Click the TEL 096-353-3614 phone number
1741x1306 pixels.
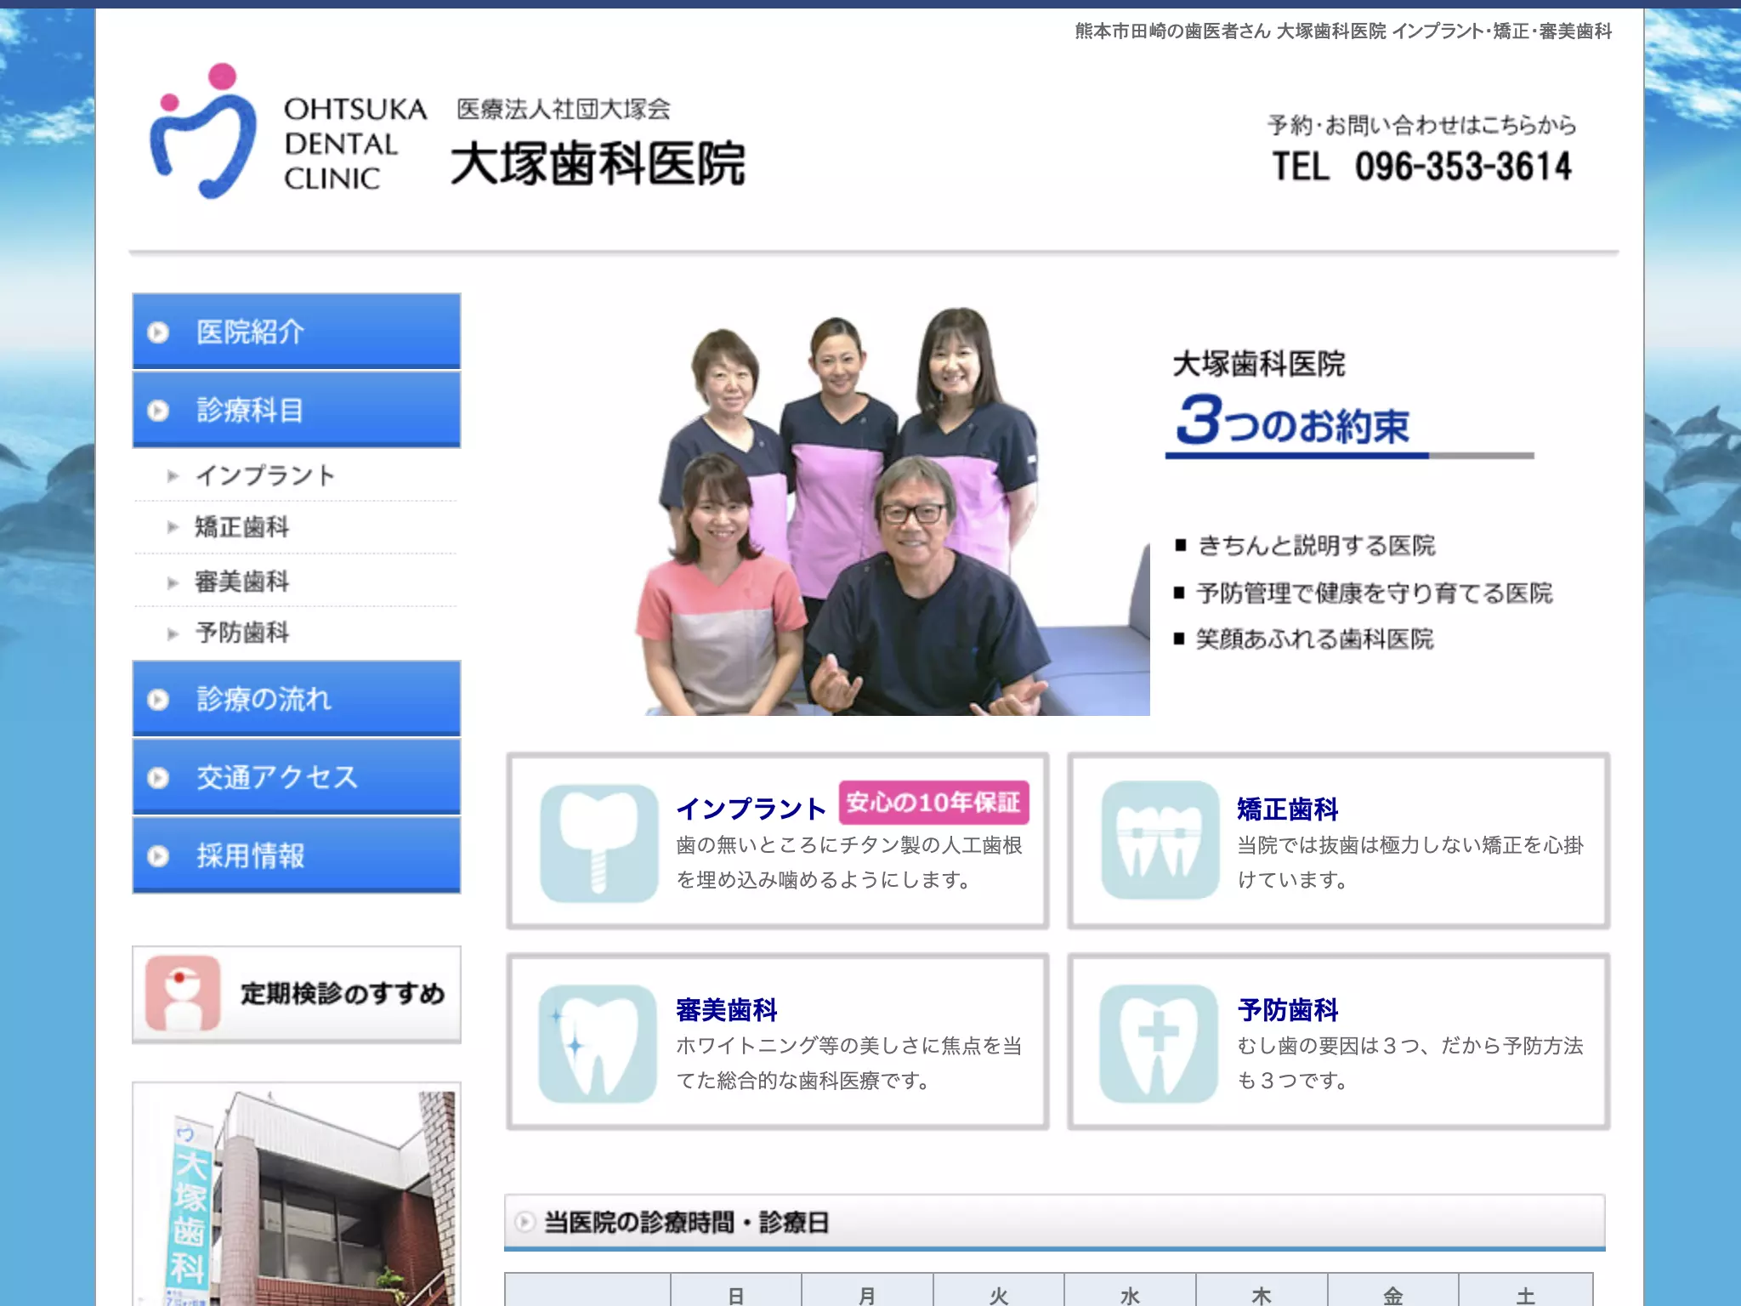point(1421,166)
